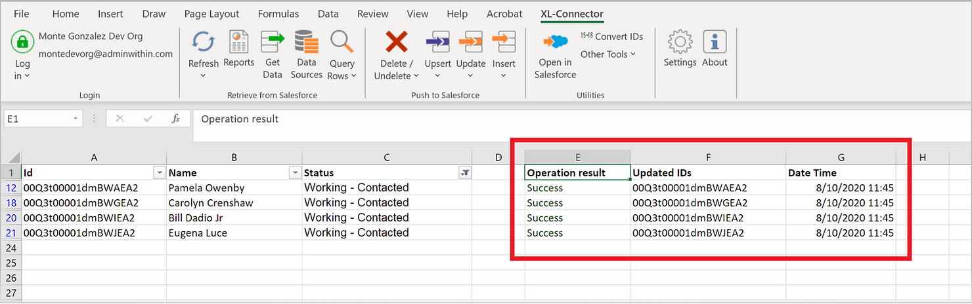Screen dimensions: 972x304
Task: Switch to the Insert ribbon tab
Action: click(110, 14)
